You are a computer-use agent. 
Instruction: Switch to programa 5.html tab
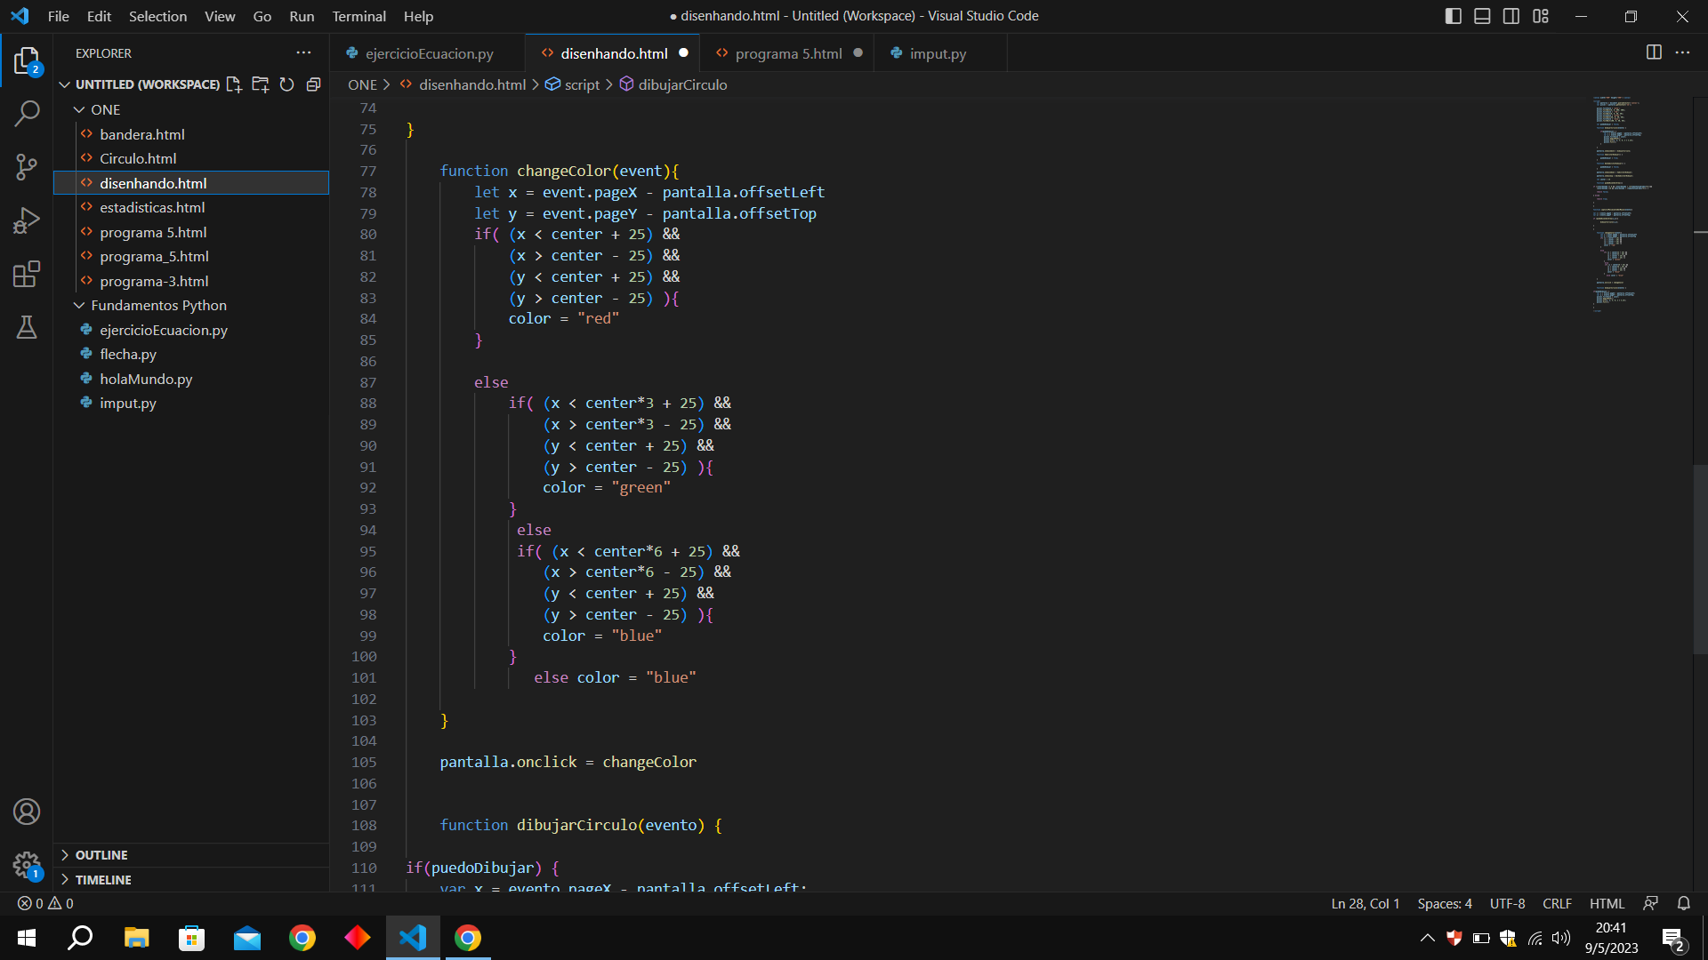(x=788, y=53)
